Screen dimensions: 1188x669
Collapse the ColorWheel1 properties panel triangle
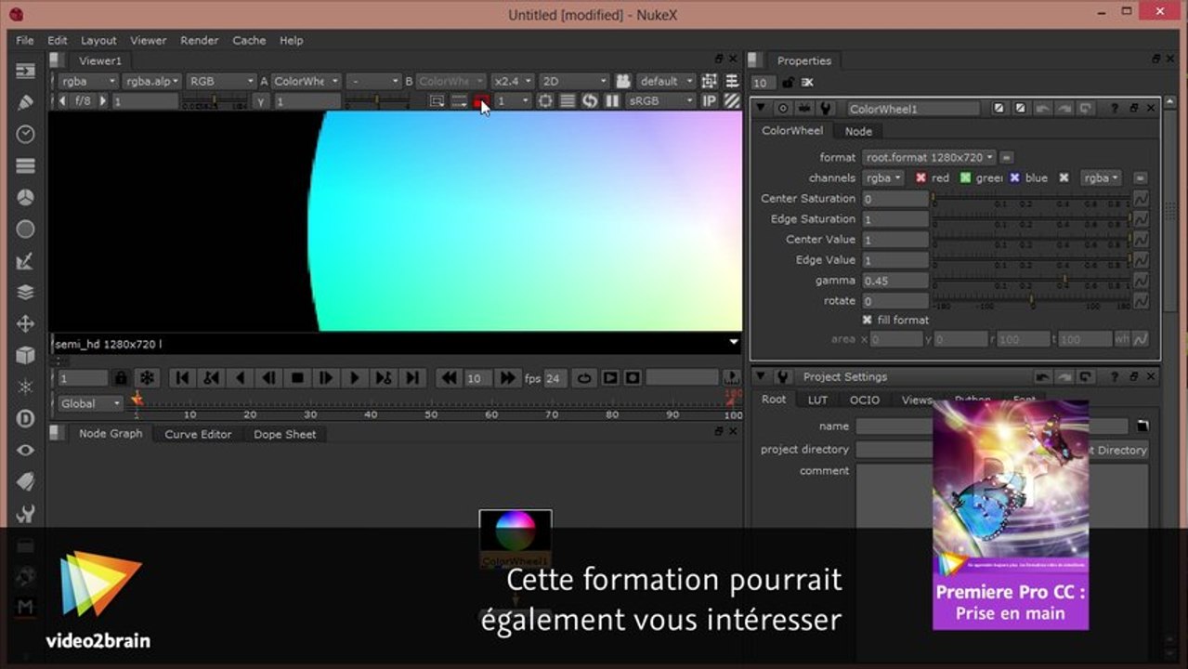(761, 109)
